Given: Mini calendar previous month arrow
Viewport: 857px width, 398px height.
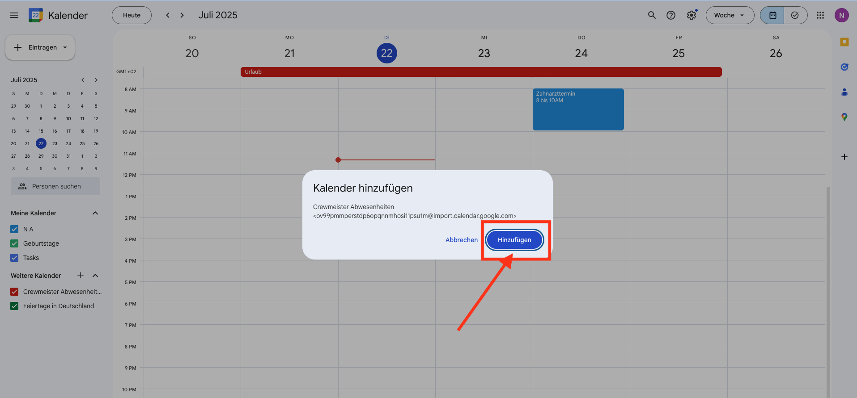Looking at the screenshot, I should pos(83,80).
